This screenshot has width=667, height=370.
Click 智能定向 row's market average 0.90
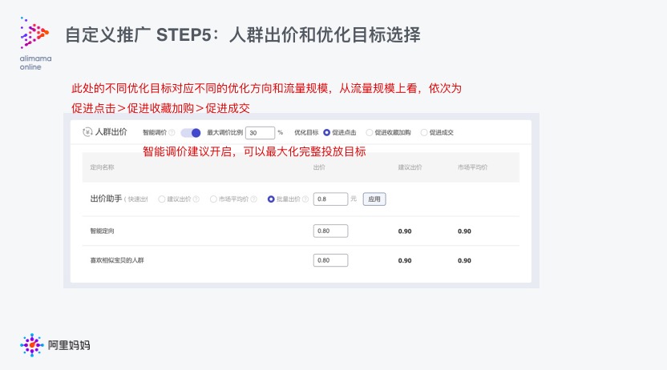(x=464, y=231)
